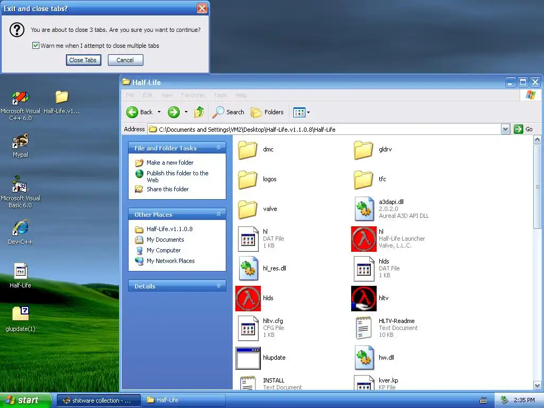The width and height of the screenshot is (544, 408).
Task: Open the Edit menu
Action: (x=148, y=95)
